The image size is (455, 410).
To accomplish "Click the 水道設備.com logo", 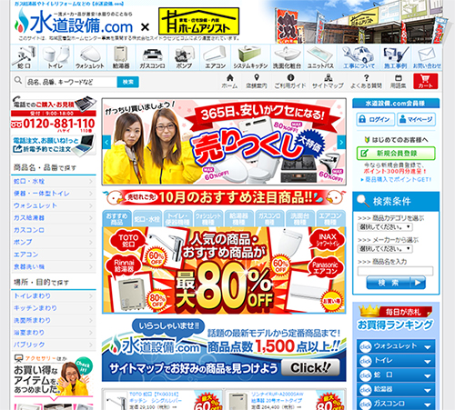I will [x=74, y=22].
